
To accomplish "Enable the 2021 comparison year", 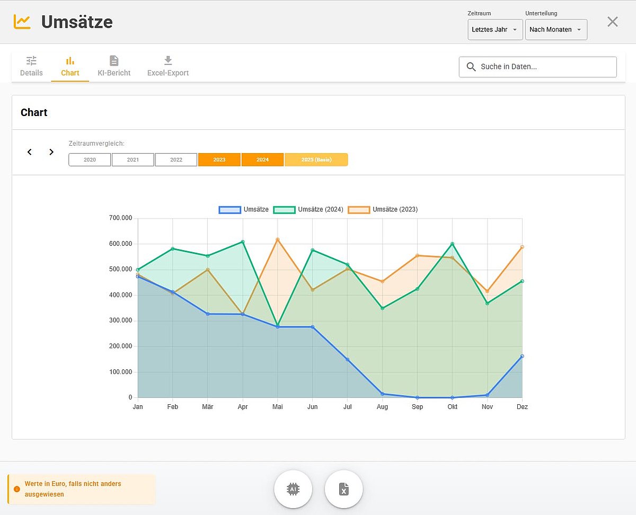I will (133, 159).
